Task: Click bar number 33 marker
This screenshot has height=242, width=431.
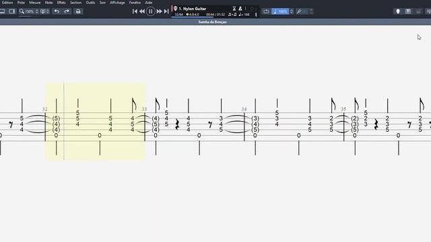Action: [x=144, y=109]
